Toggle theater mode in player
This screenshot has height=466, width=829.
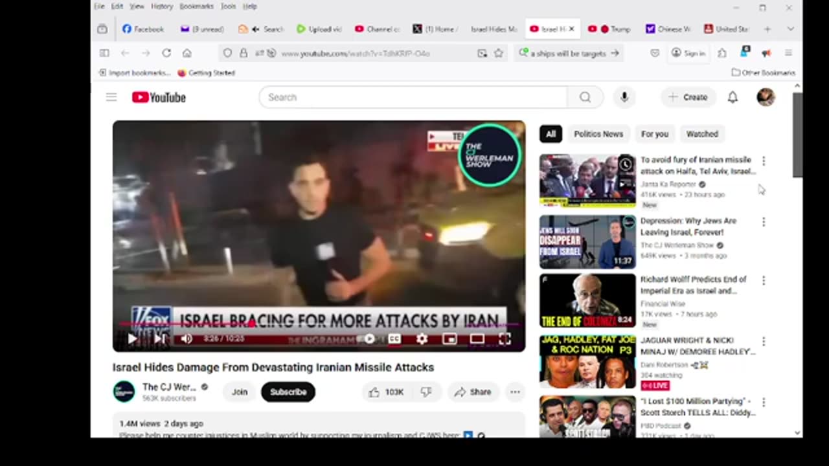point(477,338)
